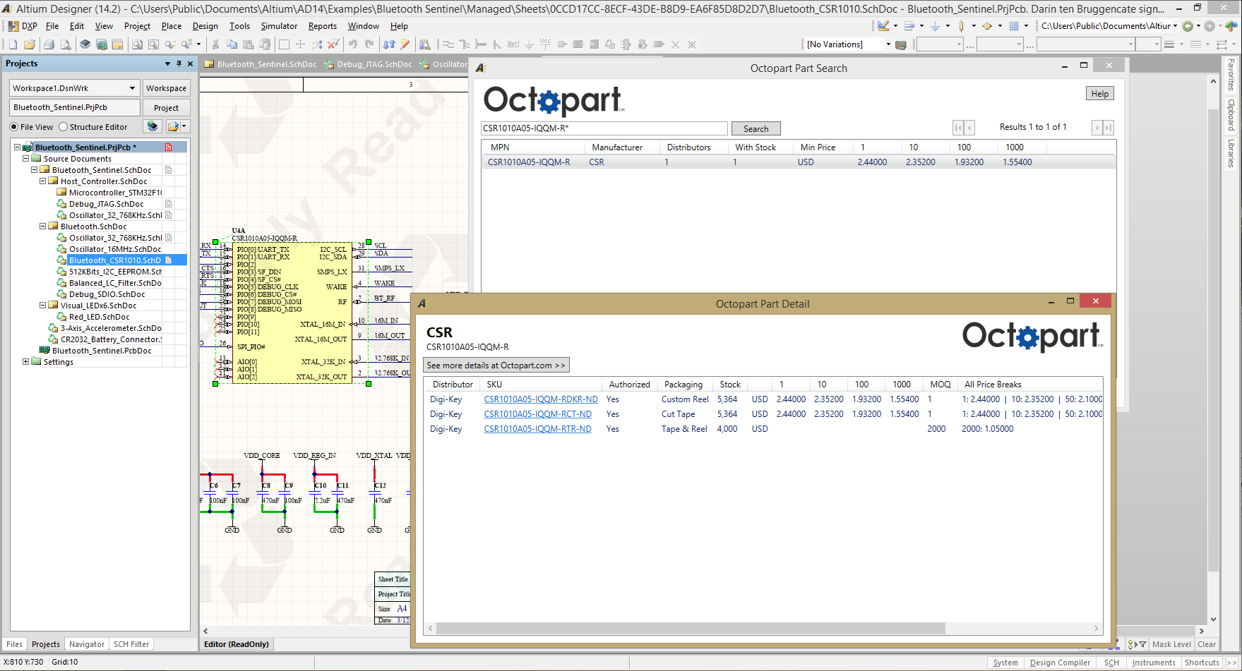Select the Structure Editor radio button
This screenshot has width=1242, height=671.
click(64, 127)
